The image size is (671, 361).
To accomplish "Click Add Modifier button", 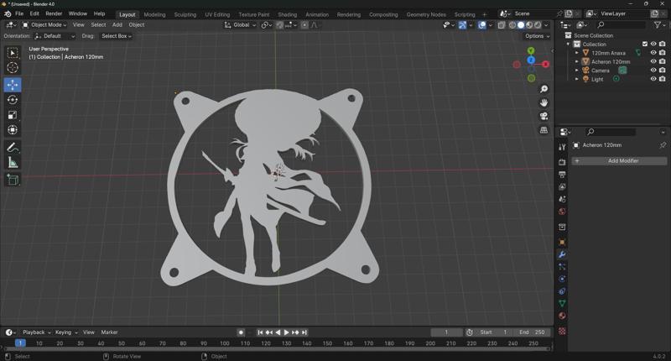I will click(619, 160).
